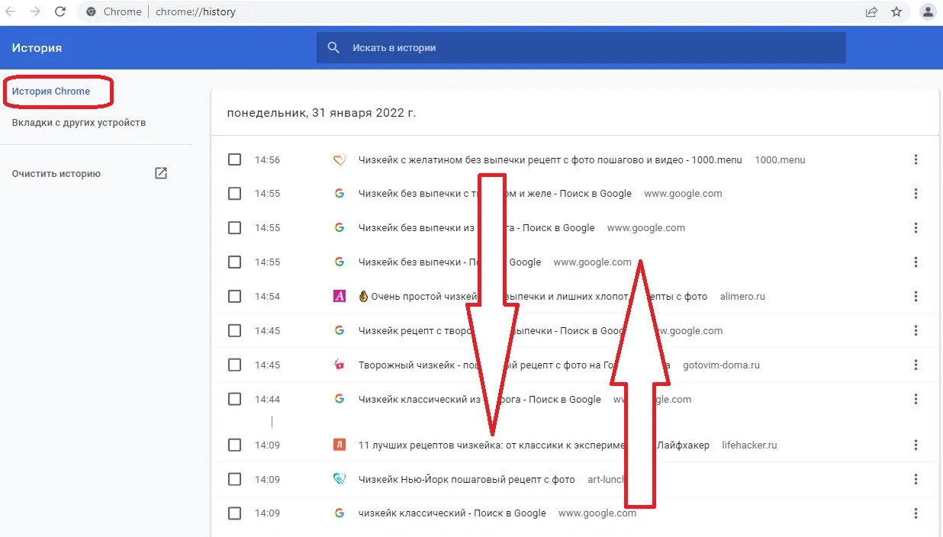Click the alimero.ru entry favicon
The image size is (943, 537).
click(x=340, y=296)
